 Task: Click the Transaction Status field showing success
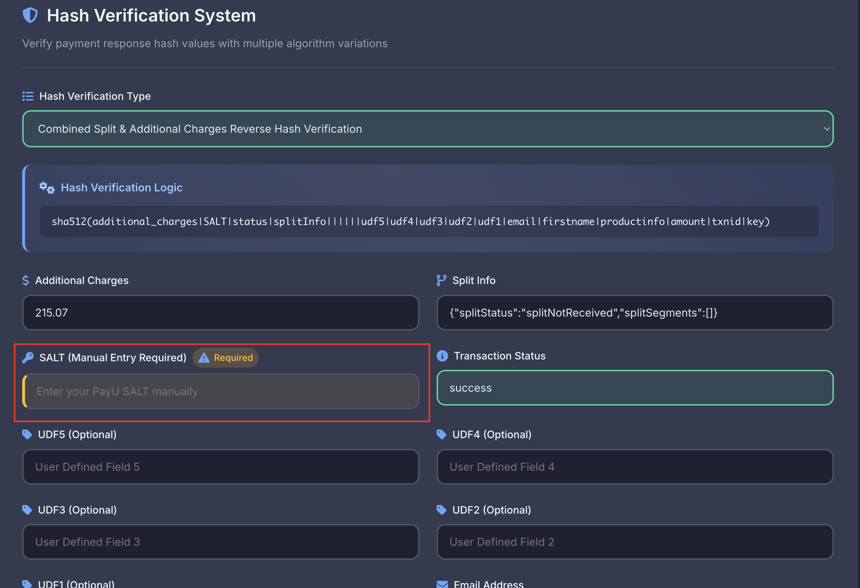635,388
